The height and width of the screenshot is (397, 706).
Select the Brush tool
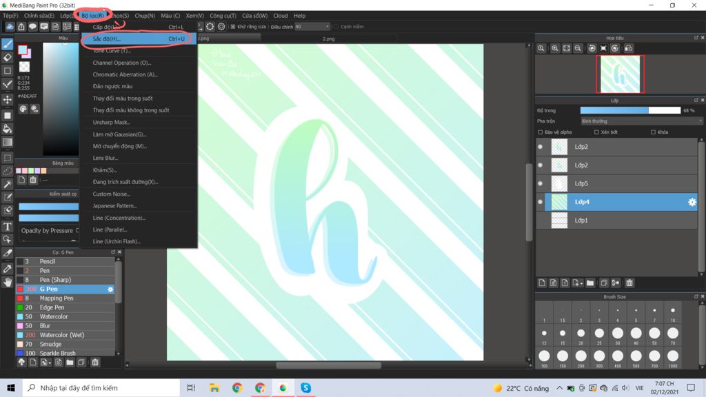click(7, 44)
